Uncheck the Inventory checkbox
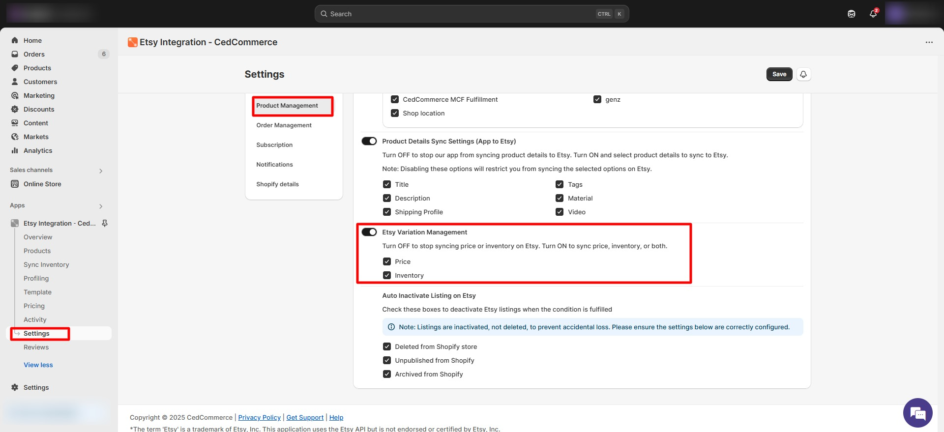This screenshot has width=944, height=432. pyautogui.click(x=387, y=275)
